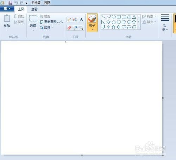176x160 pixels.
Task: Select the up arrow shape
Action: coord(134,22)
